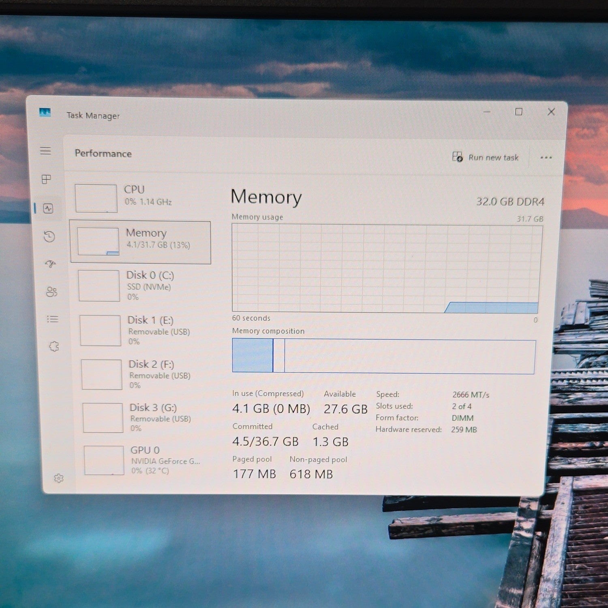Click the Run new task button
The image size is (608, 608).
(x=485, y=157)
